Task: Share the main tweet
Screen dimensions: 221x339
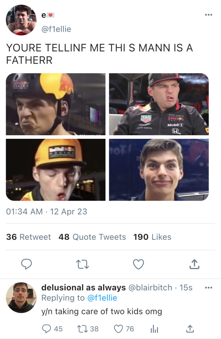Action: click(x=194, y=264)
